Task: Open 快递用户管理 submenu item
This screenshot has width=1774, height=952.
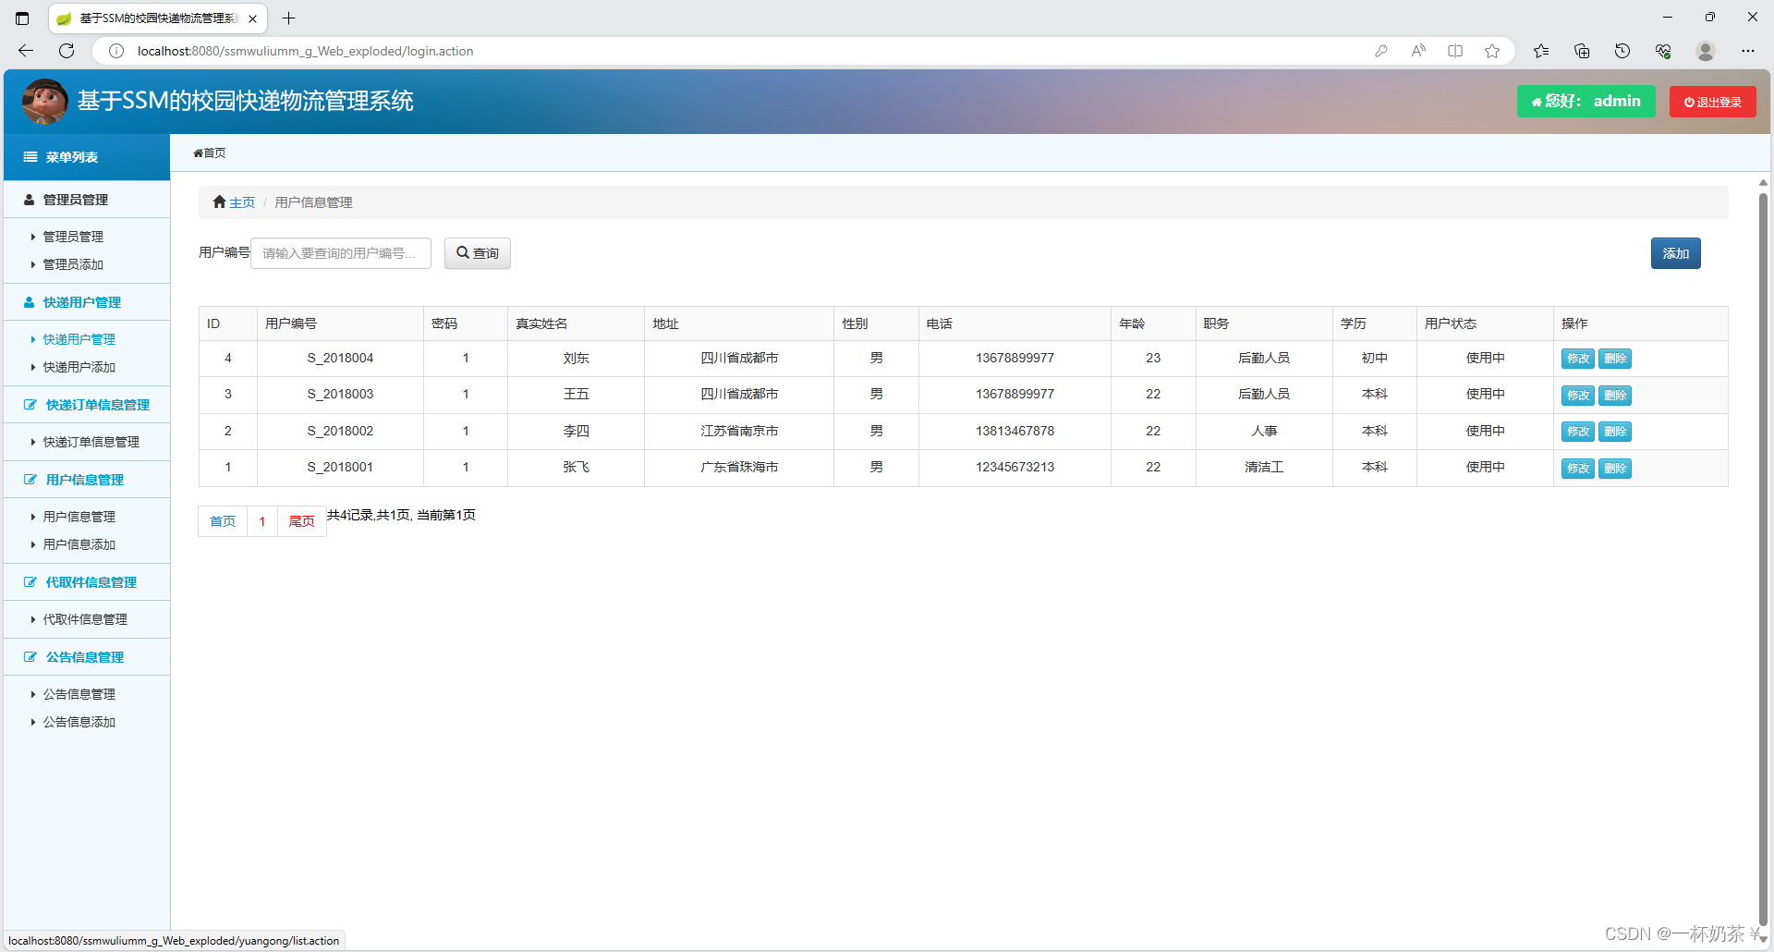Action: pos(79,339)
